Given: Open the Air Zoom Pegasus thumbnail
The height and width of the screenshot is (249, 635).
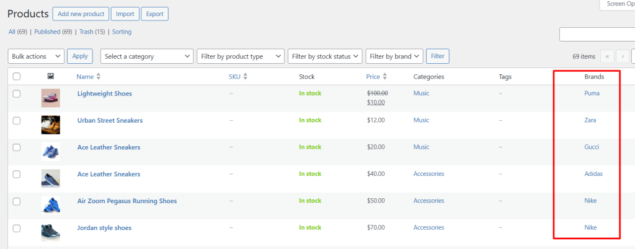Looking at the screenshot, I should (51, 206).
